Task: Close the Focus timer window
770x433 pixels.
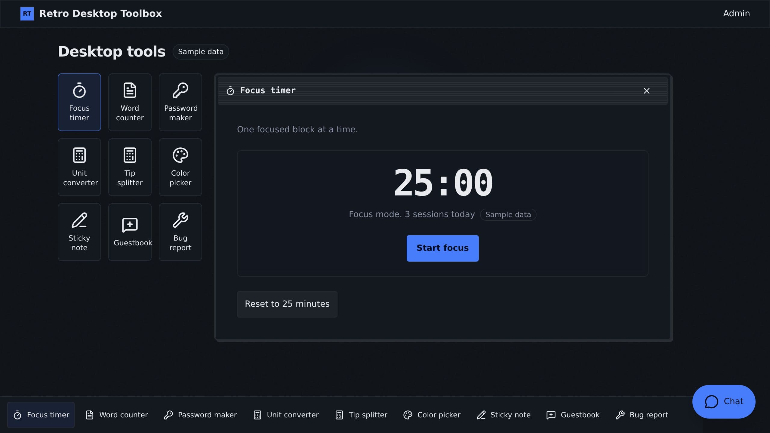Action: click(x=646, y=91)
